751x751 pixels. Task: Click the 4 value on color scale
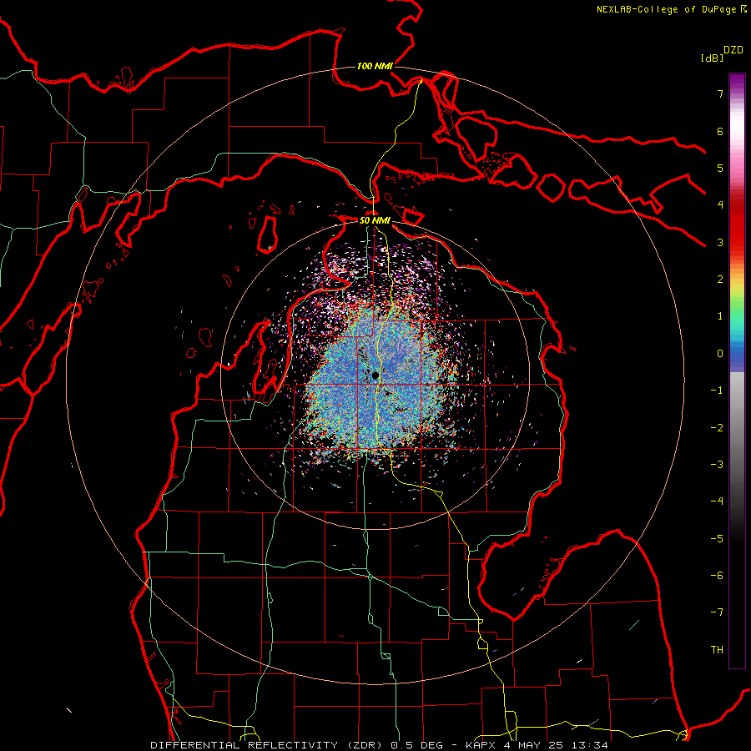coord(720,205)
